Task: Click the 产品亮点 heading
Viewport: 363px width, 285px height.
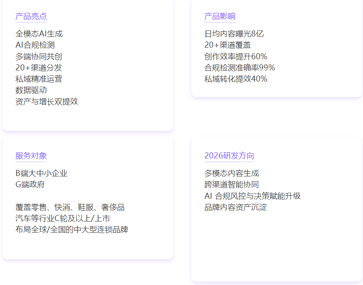Action: coord(31,16)
